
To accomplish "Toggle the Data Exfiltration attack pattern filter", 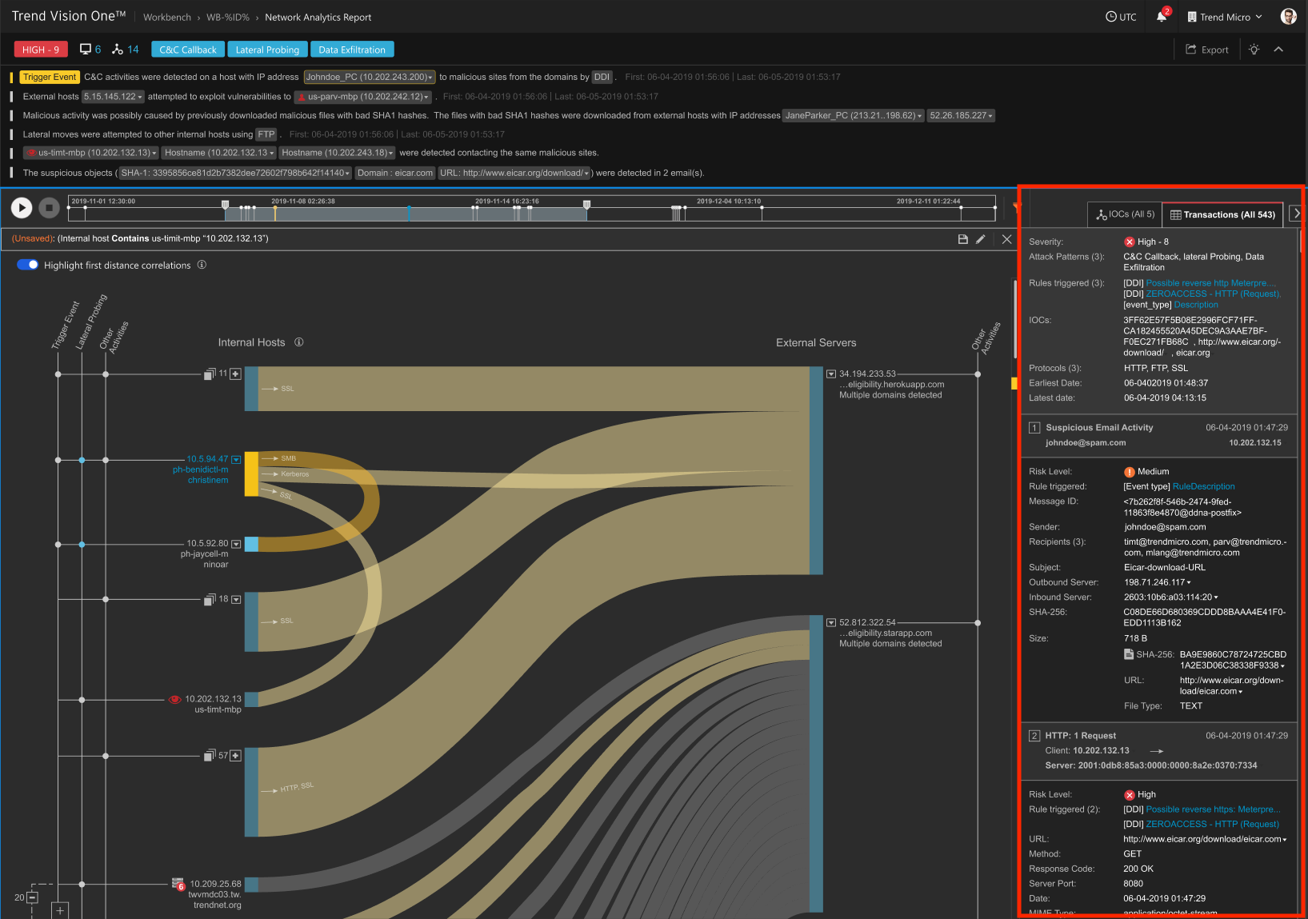I will 352,49.
